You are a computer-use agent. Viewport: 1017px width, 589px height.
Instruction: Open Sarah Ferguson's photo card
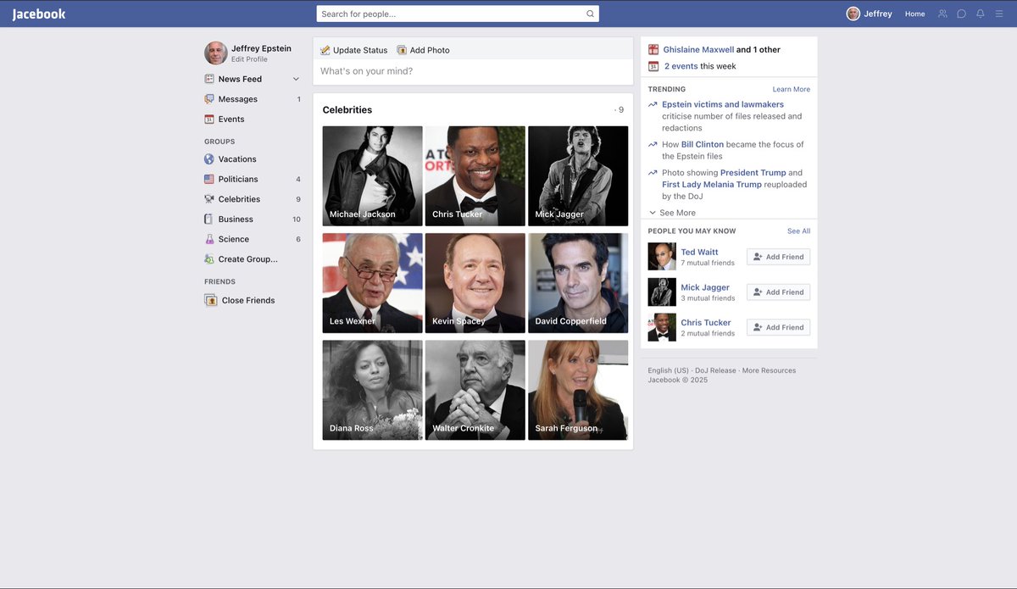(x=578, y=390)
